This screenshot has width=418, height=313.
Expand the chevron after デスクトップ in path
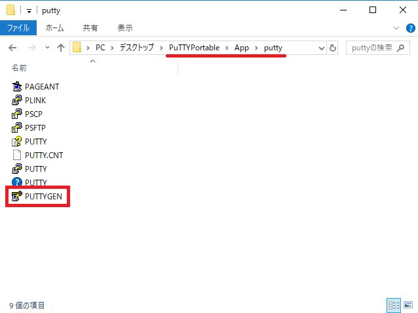[x=161, y=48]
